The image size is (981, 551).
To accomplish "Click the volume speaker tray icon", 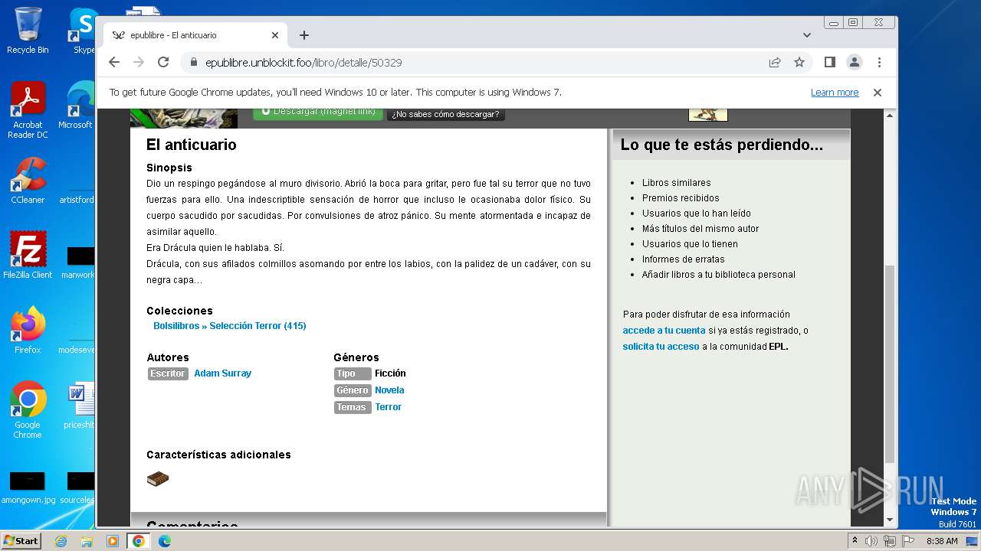I will [871, 541].
